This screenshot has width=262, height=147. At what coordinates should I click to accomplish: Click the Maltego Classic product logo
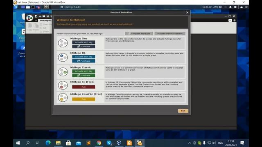click(x=63, y=72)
